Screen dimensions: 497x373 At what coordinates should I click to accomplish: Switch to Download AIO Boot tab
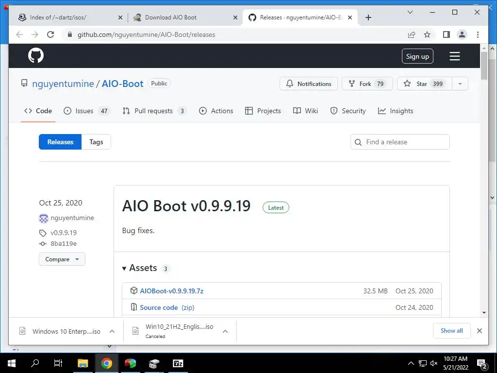185,17
